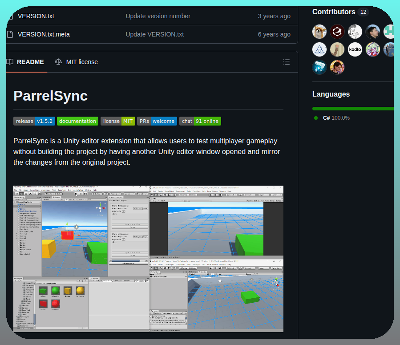Open the sketch drawing avatar contributor
Viewport: 400px width, 345px height.
(355, 32)
